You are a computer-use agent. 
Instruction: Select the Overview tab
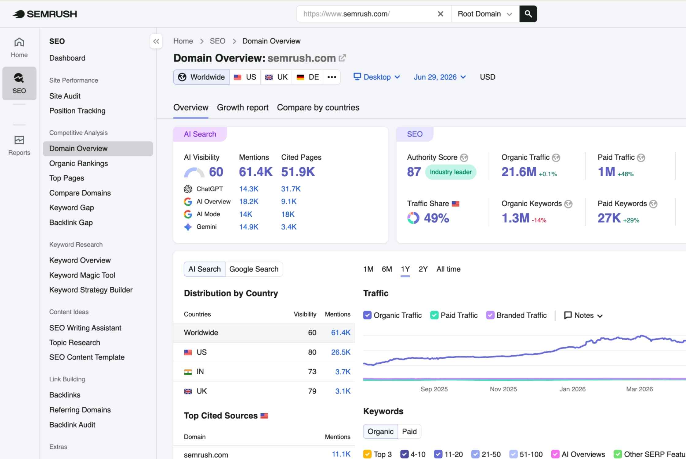191,108
